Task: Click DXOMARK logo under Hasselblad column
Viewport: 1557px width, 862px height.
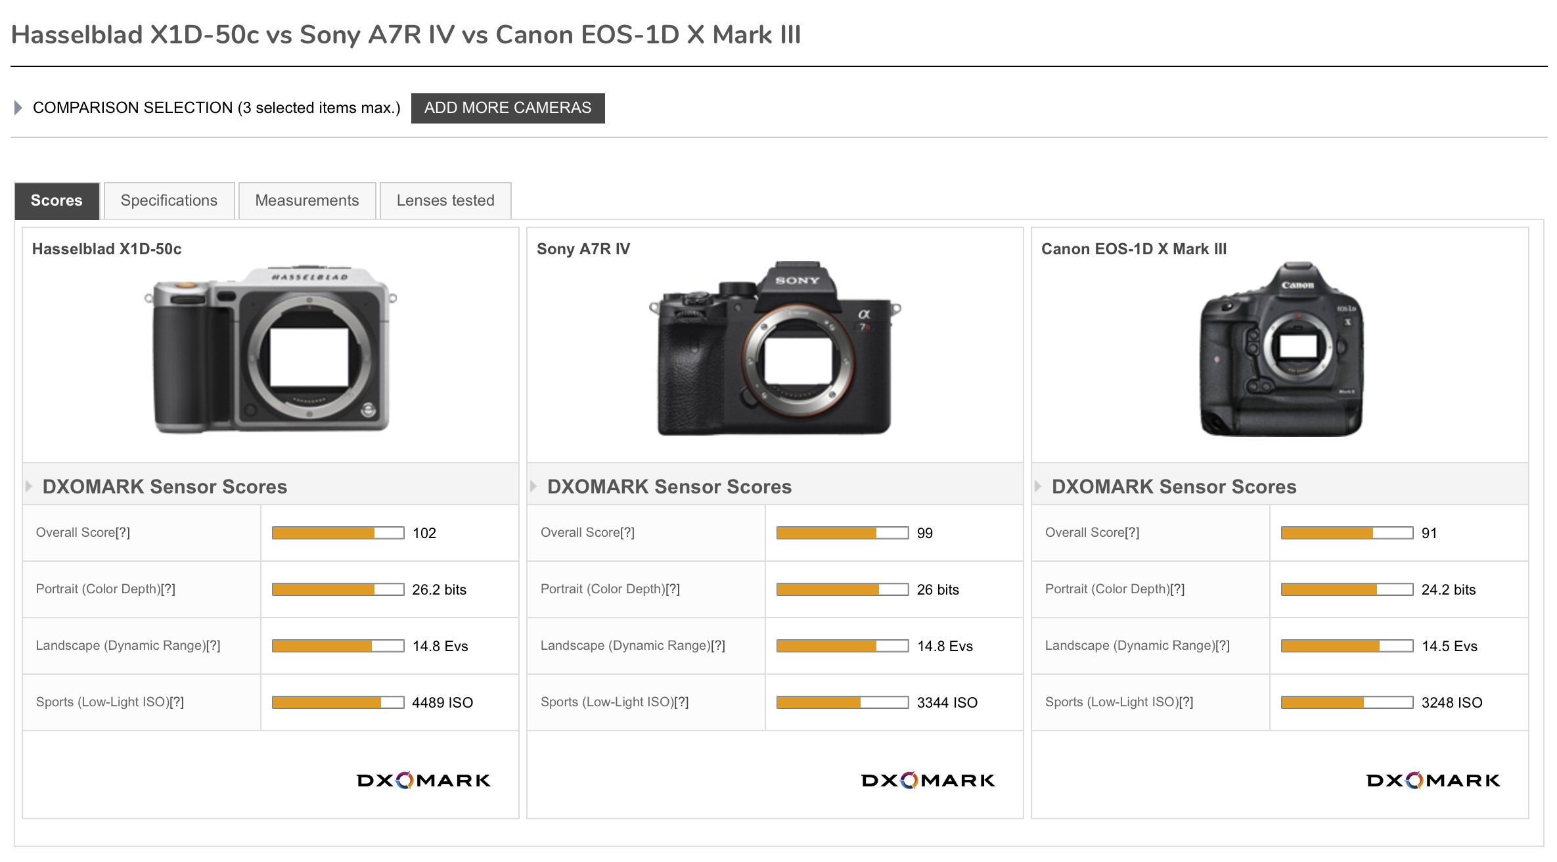Action: tap(424, 780)
